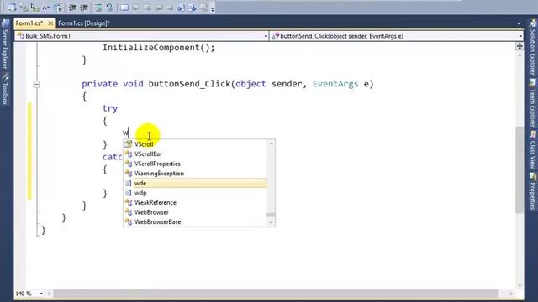Open the 140 % zoom dropdown
Screen dimensions: 538x302
(x=41, y=294)
